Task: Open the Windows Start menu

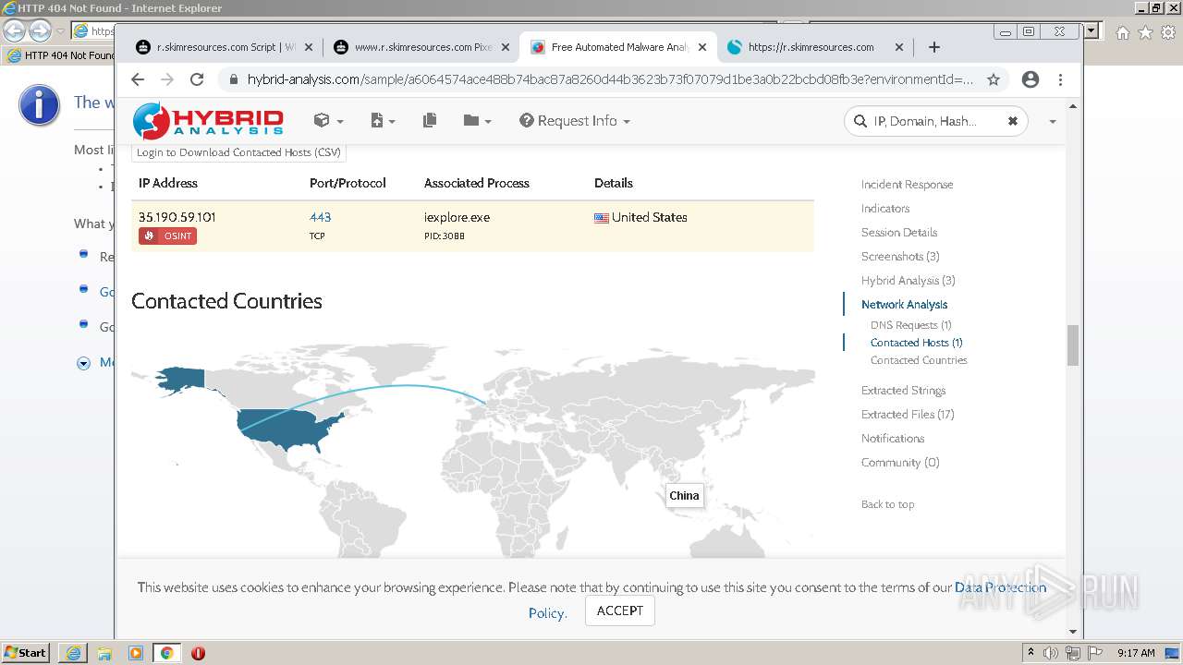Action: click(26, 652)
